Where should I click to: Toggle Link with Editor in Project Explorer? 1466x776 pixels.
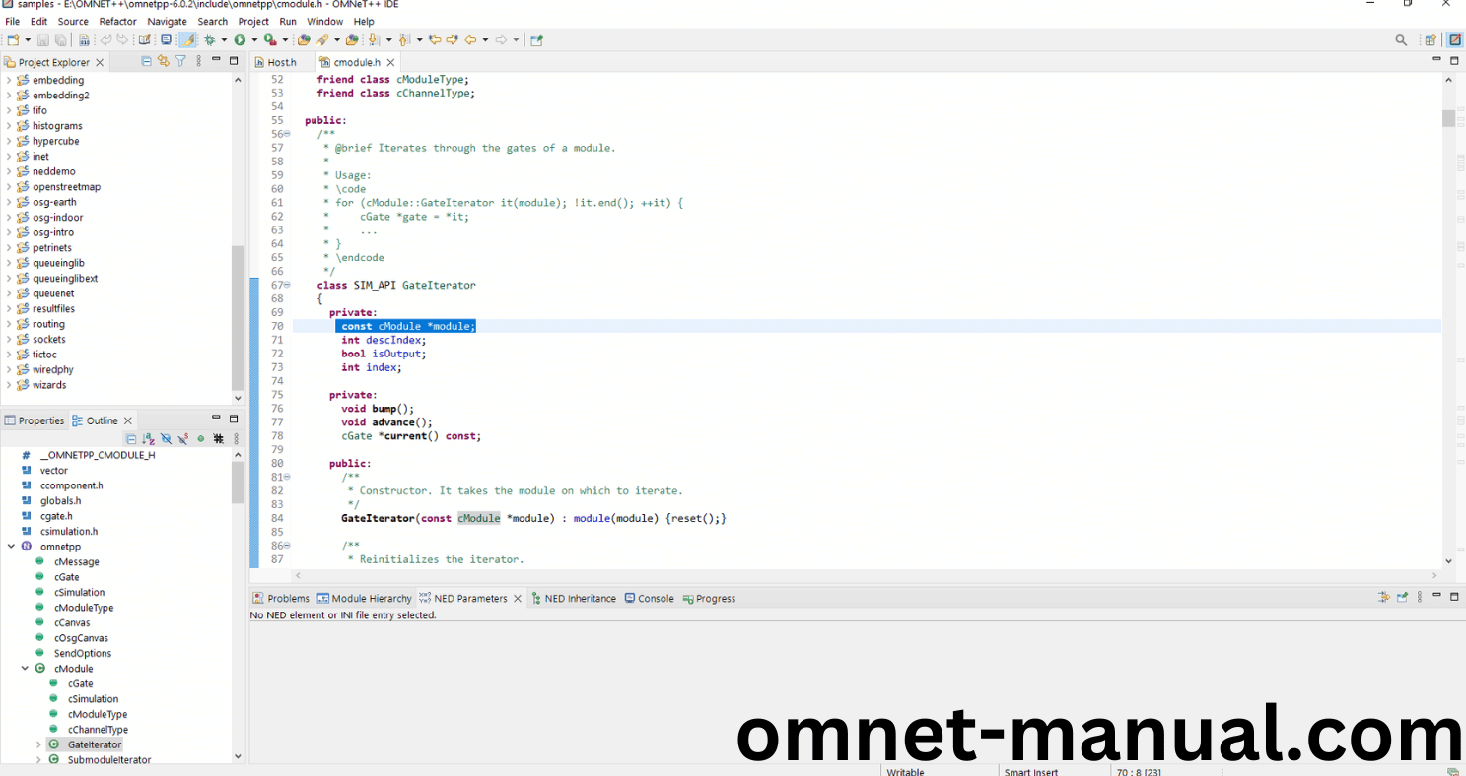pyautogui.click(x=164, y=61)
